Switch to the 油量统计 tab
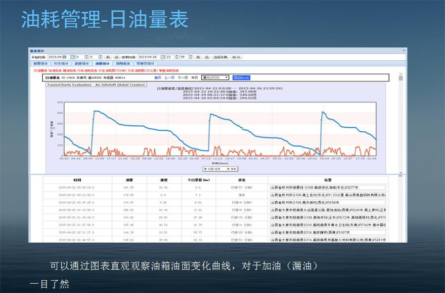This screenshot has width=445, height=293. coord(102,64)
